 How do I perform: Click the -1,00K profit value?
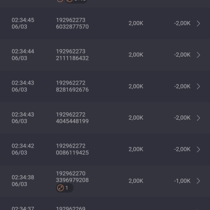(182, 181)
